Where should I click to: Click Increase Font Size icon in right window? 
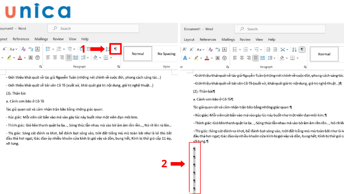(184, 50)
